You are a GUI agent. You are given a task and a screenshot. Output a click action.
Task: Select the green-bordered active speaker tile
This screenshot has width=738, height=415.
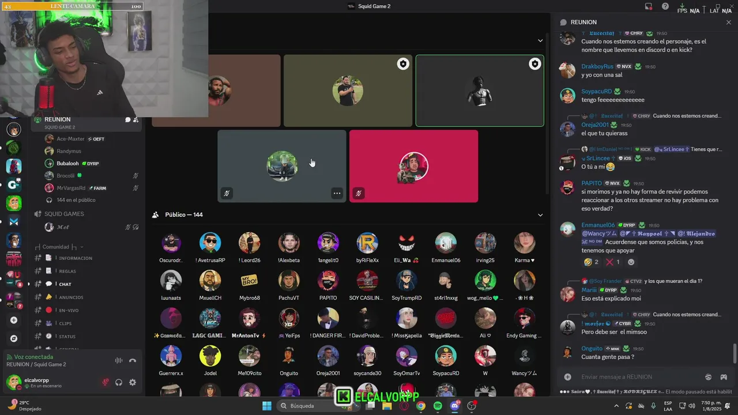click(480, 90)
